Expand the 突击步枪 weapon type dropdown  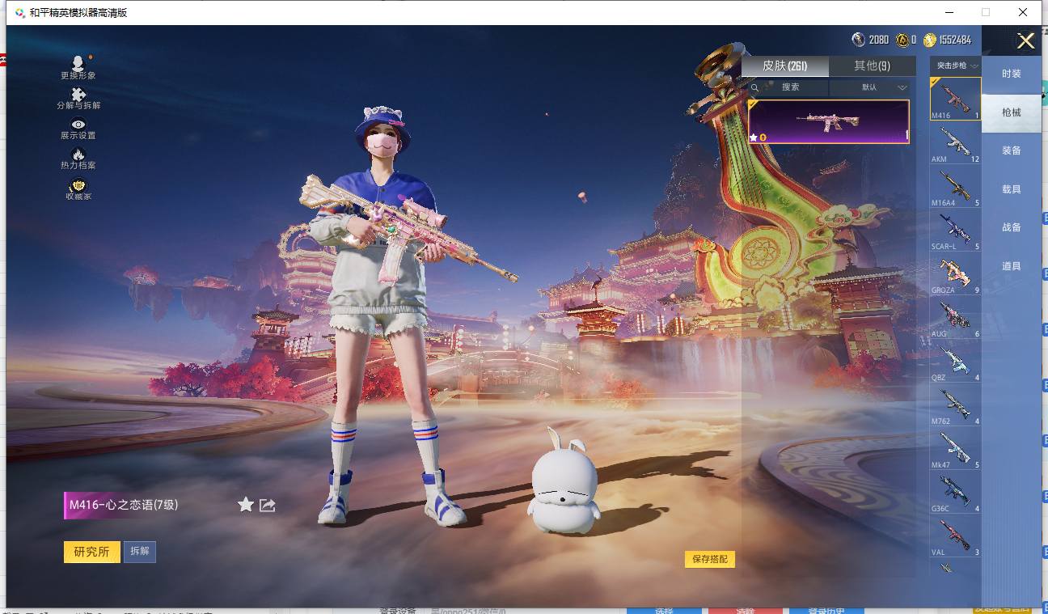click(956, 66)
